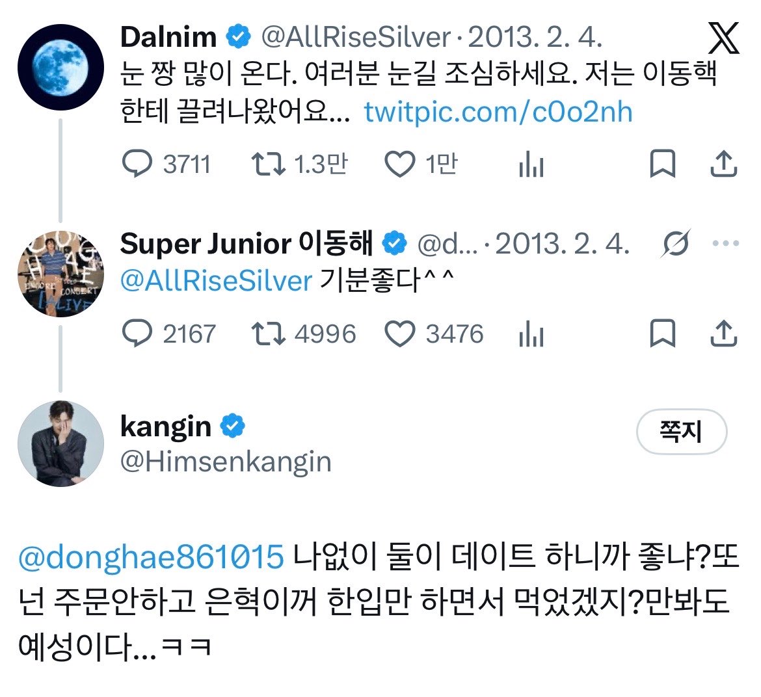This screenshot has height=697, width=761.
Task: View analytics for 이동해's tweet
Action: 531,334
